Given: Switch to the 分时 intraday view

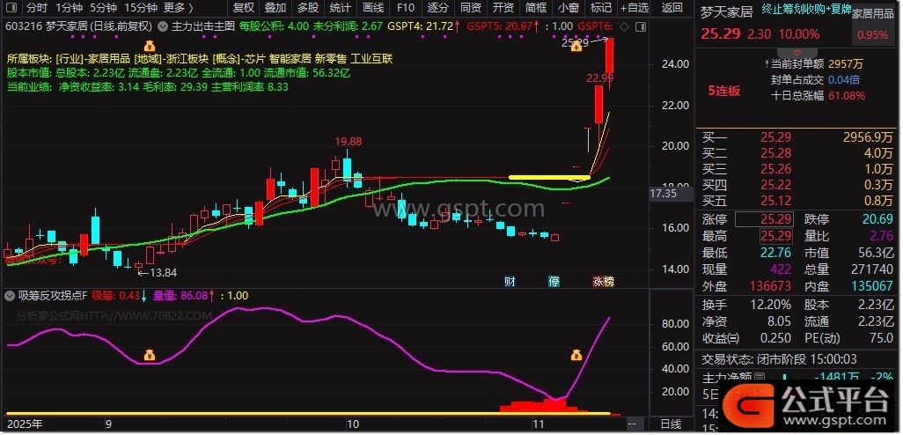Looking at the screenshot, I should coord(37,8).
